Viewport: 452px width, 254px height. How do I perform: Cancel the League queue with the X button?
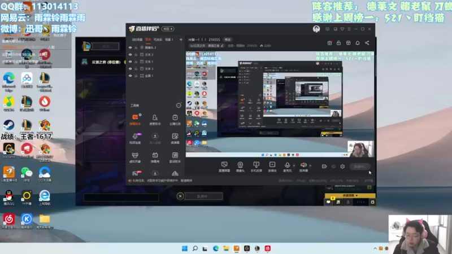coord(180,196)
